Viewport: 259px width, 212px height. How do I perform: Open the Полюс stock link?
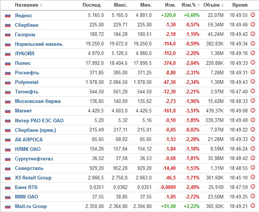pos(23,63)
